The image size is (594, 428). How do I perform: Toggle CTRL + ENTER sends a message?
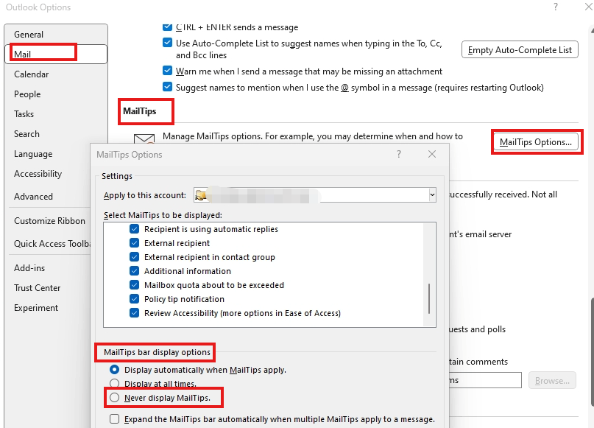[167, 27]
